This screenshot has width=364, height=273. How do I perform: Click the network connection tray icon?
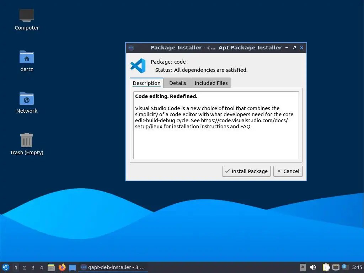(336, 267)
